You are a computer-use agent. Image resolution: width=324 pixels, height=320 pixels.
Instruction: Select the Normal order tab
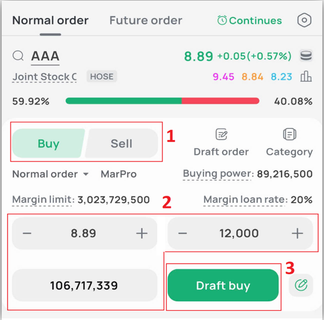(x=51, y=20)
